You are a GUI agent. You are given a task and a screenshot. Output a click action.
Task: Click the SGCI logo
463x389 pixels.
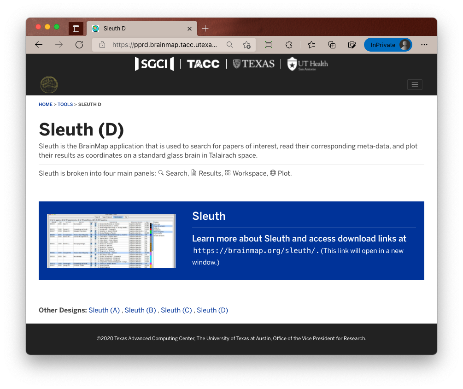tap(154, 64)
